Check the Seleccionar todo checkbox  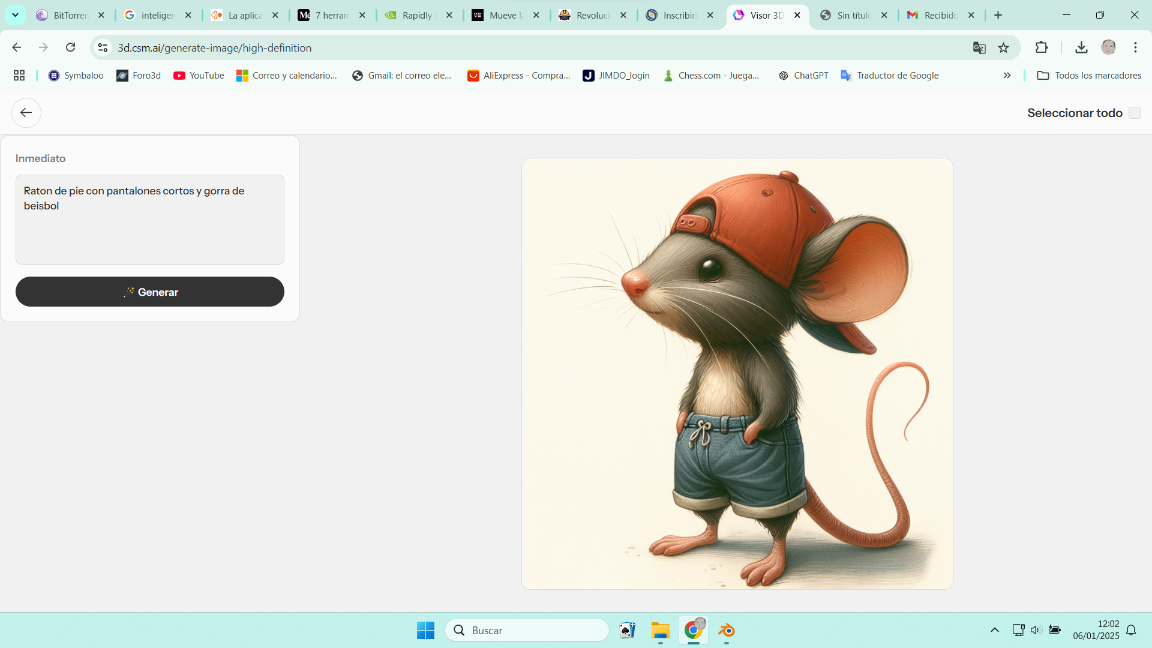1134,113
